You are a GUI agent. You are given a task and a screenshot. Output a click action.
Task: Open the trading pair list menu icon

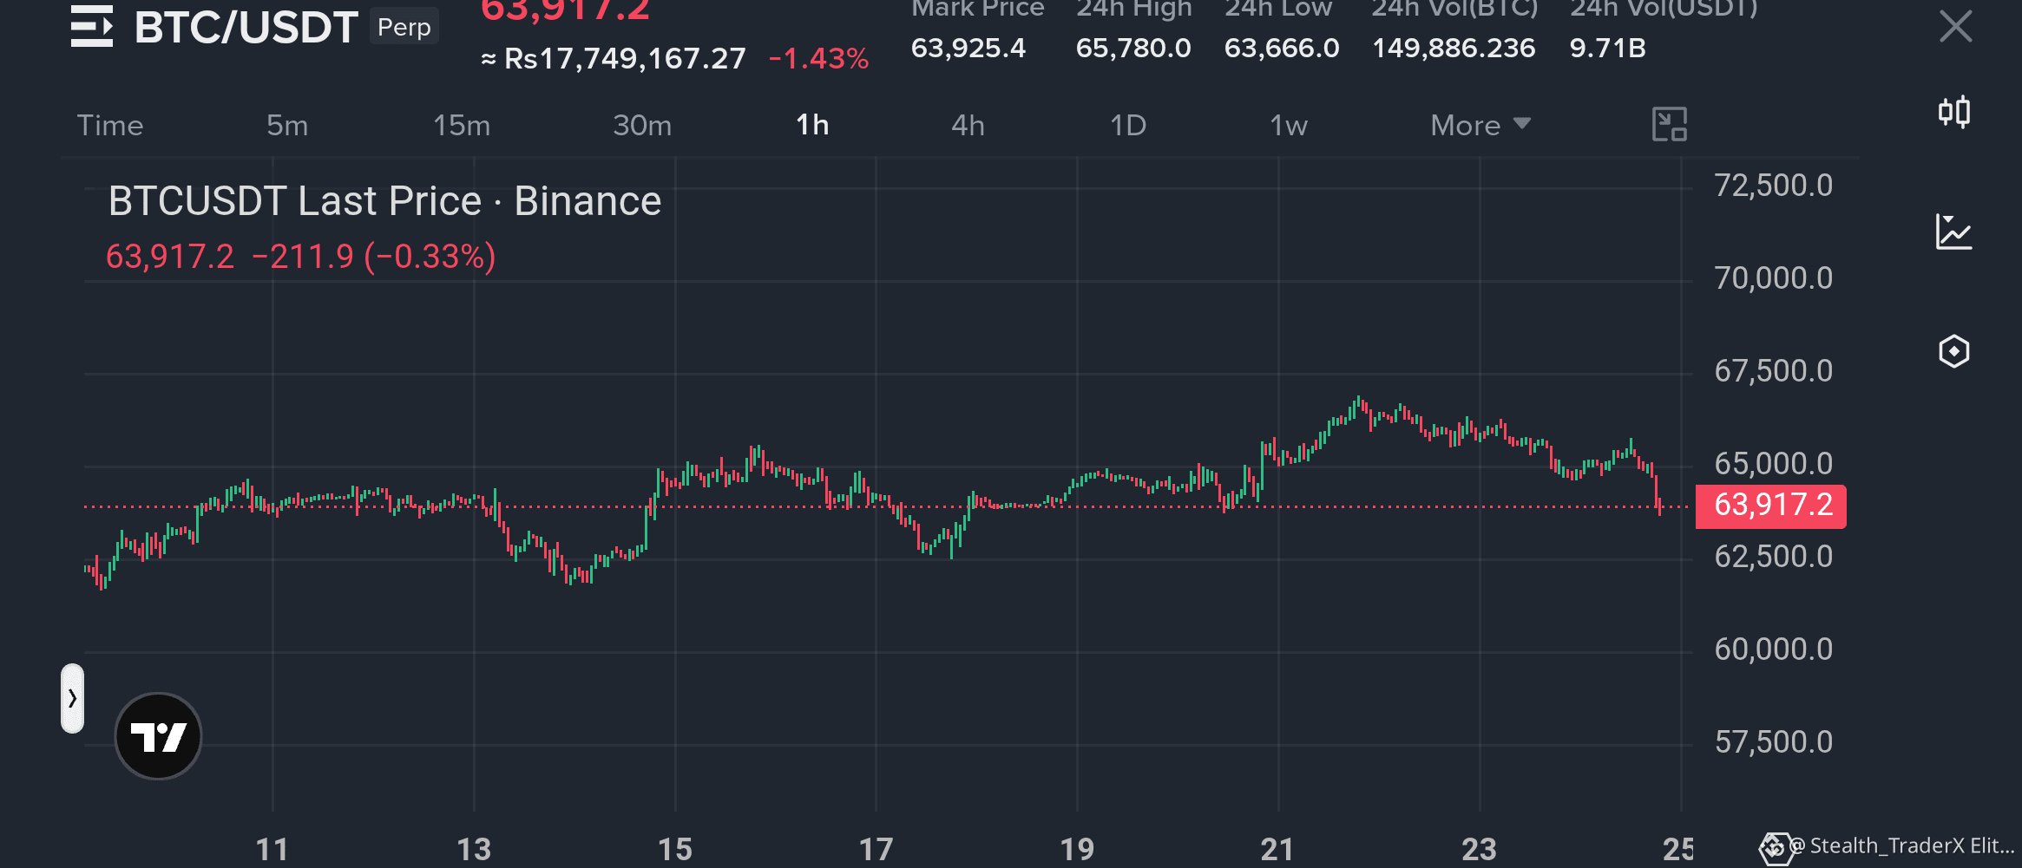[x=92, y=26]
